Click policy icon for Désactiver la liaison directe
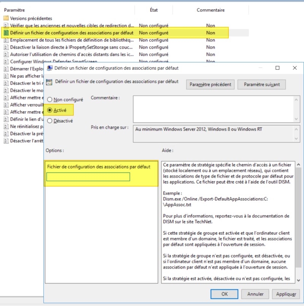Screen dimensions: 304x306 click(x=6, y=47)
